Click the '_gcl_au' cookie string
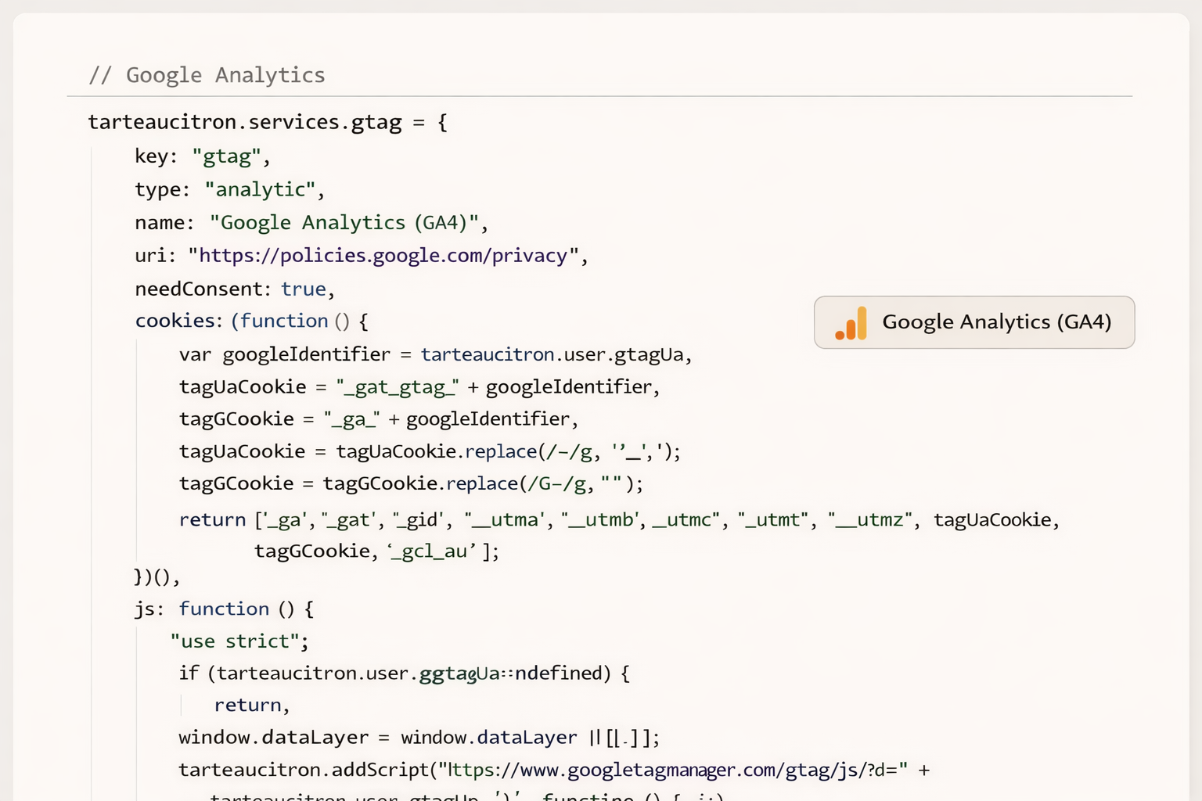The image size is (1202, 801). coord(432,551)
